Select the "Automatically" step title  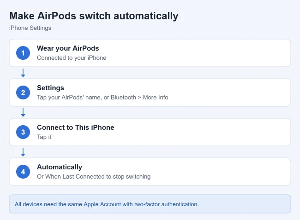pos(60,167)
